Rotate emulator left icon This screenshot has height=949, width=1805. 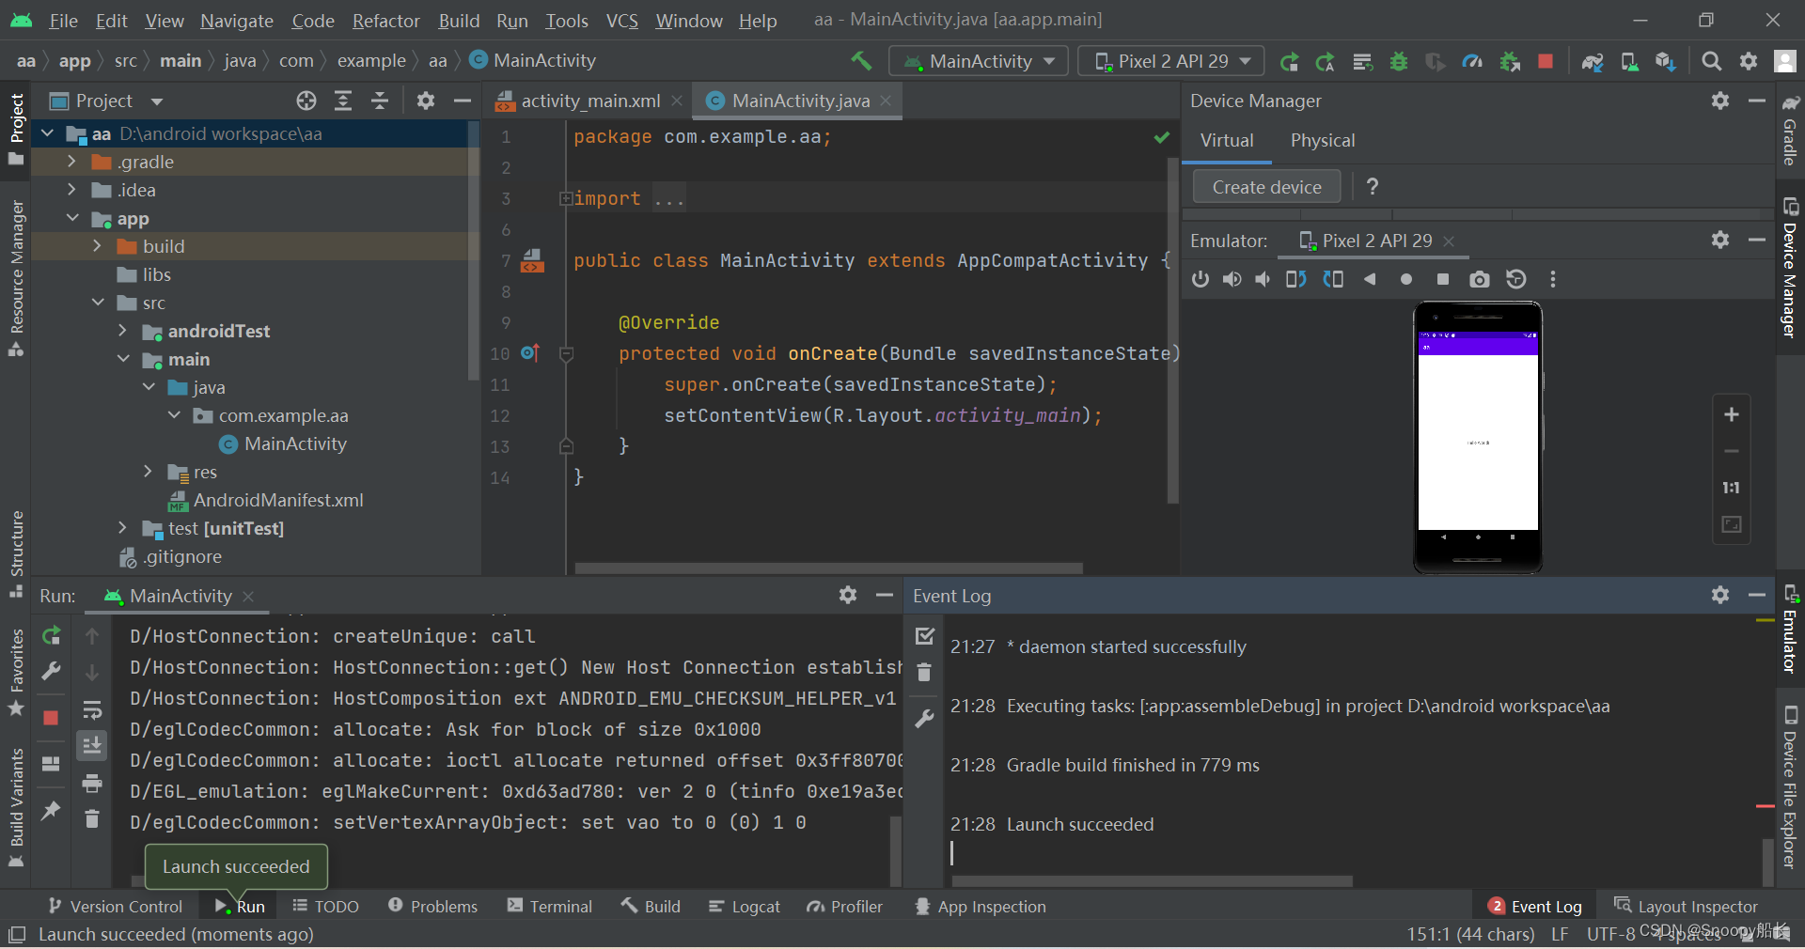click(x=1296, y=279)
